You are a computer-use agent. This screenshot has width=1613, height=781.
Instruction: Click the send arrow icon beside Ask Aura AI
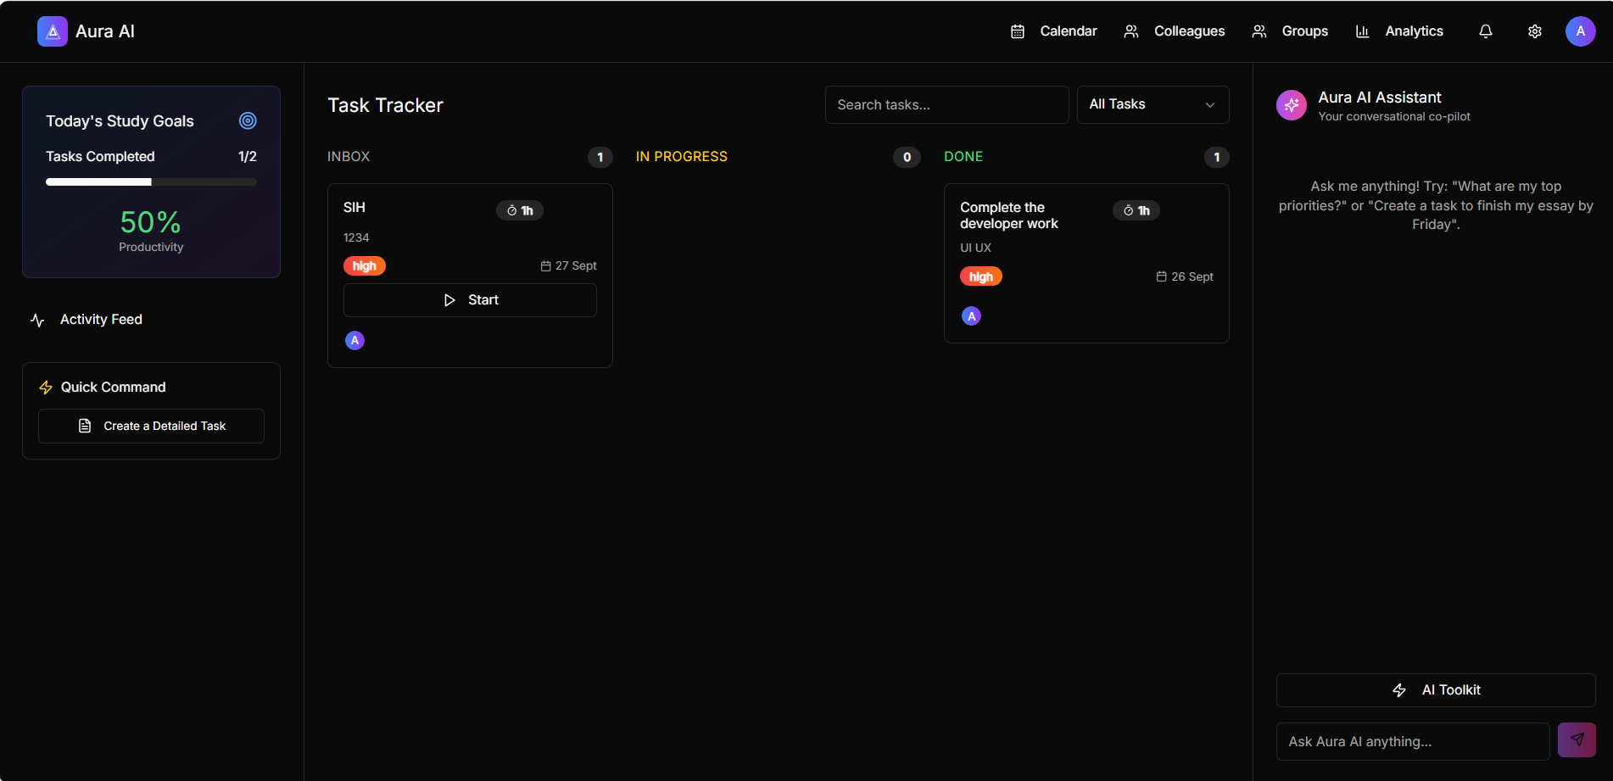(1577, 739)
